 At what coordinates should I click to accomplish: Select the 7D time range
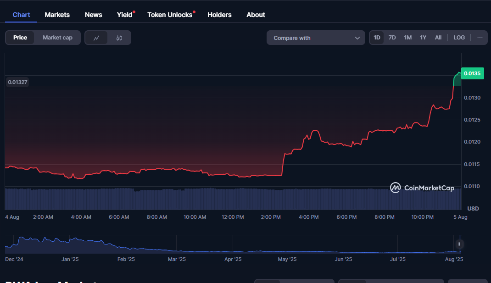[x=392, y=38]
